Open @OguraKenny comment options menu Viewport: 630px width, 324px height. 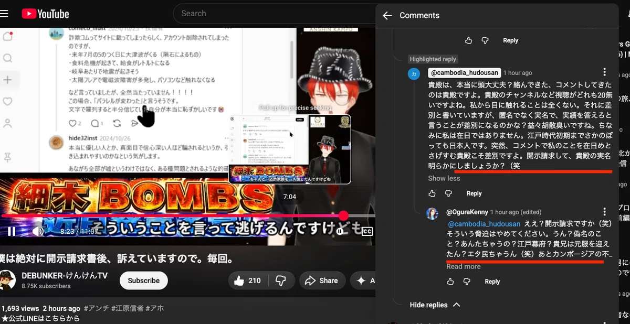pos(605,212)
